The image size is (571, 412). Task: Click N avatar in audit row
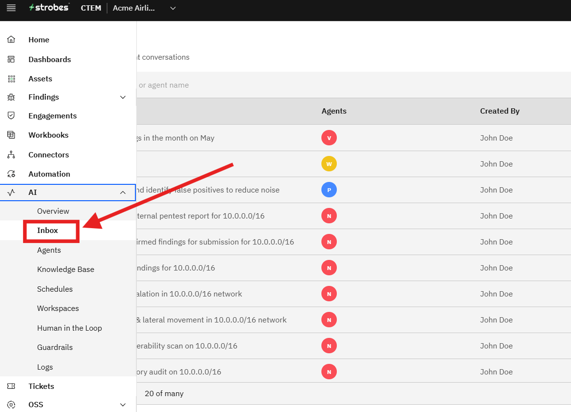pos(329,372)
